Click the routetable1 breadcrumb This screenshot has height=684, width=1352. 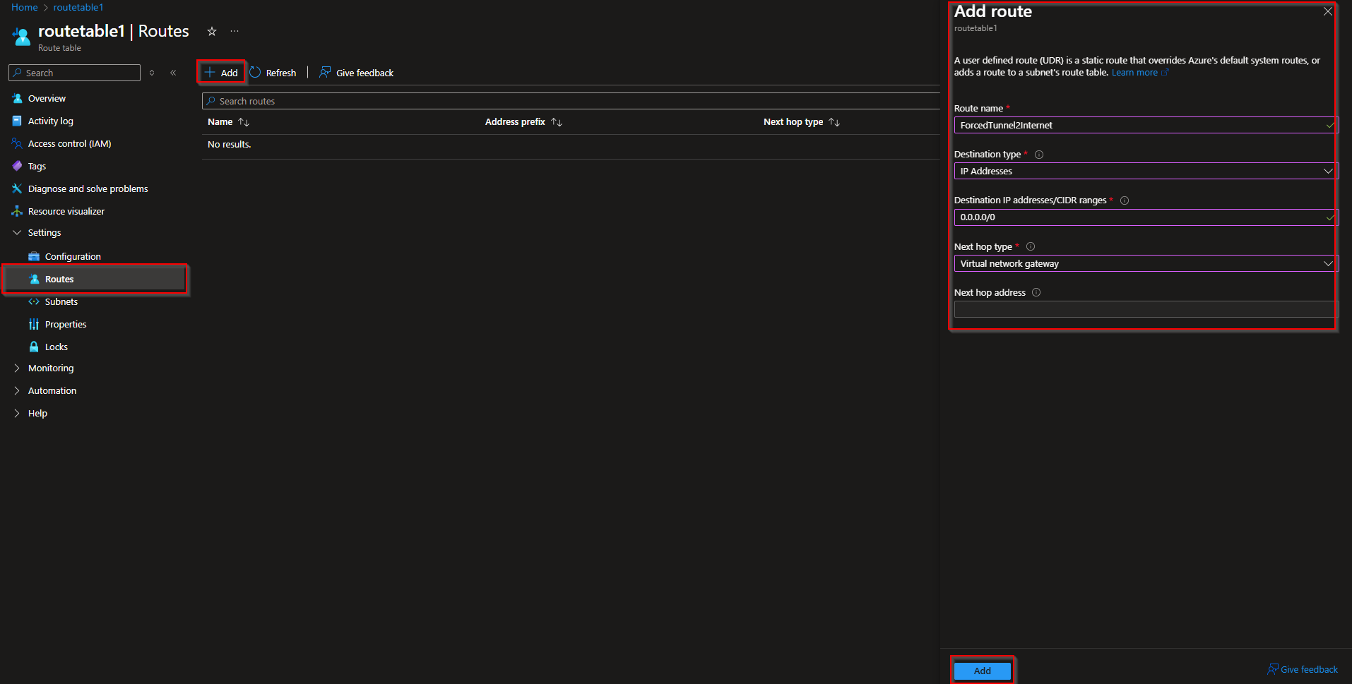pyautogui.click(x=78, y=7)
